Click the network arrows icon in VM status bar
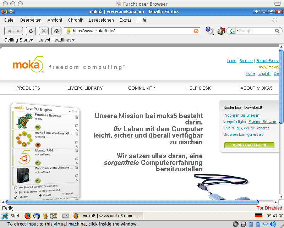This screenshot has height=228, width=284. coord(265,224)
